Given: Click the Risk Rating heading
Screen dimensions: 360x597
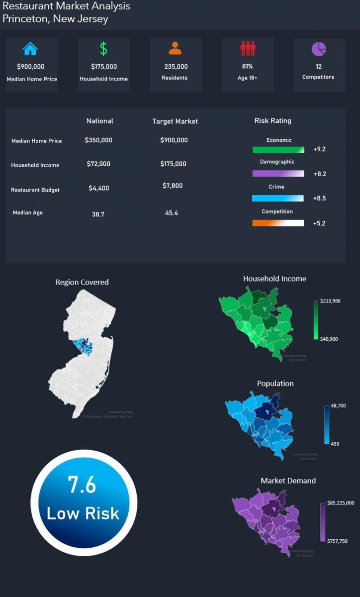Looking at the screenshot, I should click(272, 121).
